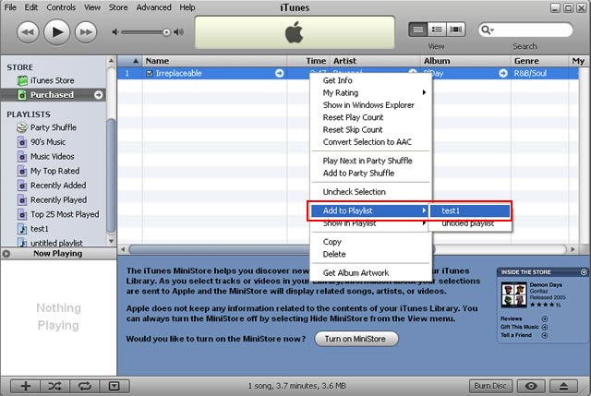Pick untitled playlist in the submenu

tap(470, 223)
